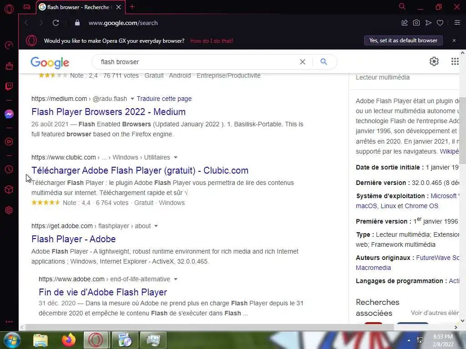
Task: Open the Player icon in the sidebar
Action: click(x=9, y=142)
